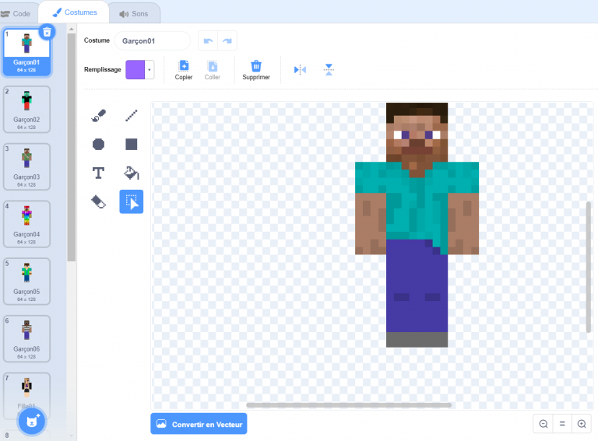The image size is (598, 441).
Task: Select the Text tool
Action: (98, 173)
